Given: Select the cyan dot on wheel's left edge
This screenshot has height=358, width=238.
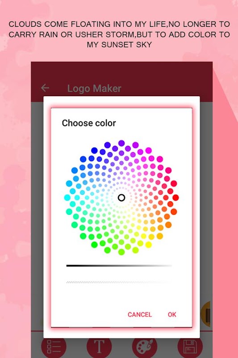Looking at the screenshot, I should [x=67, y=198].
